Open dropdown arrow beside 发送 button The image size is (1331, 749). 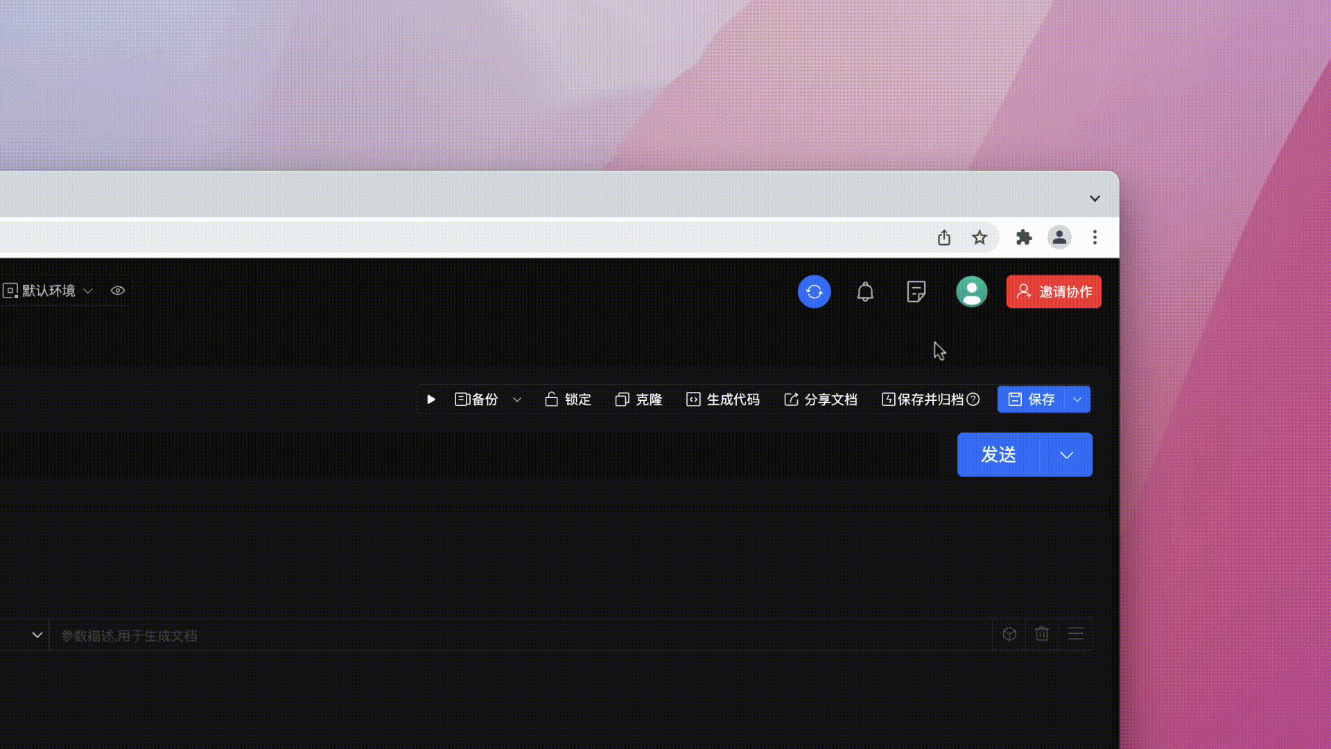coord(1066,455)
